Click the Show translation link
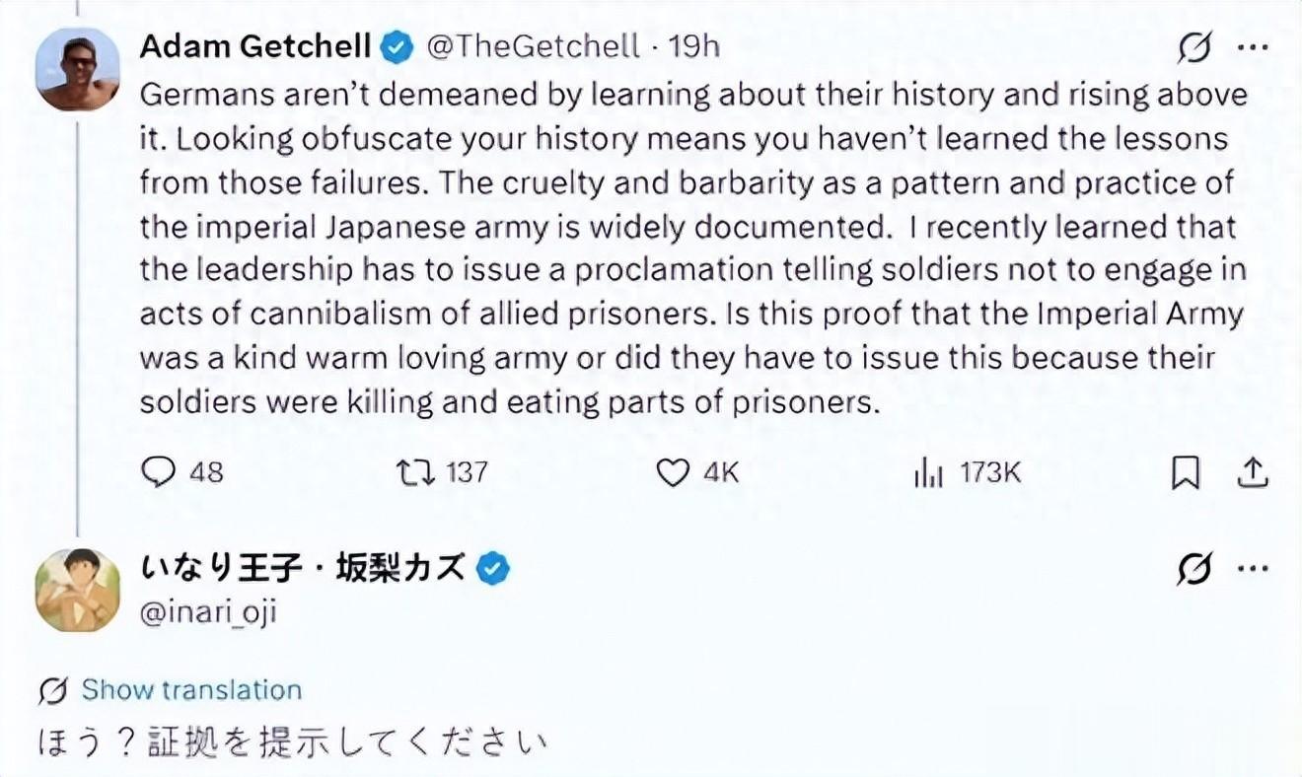The image size is (1302, 777). (191, 689)
